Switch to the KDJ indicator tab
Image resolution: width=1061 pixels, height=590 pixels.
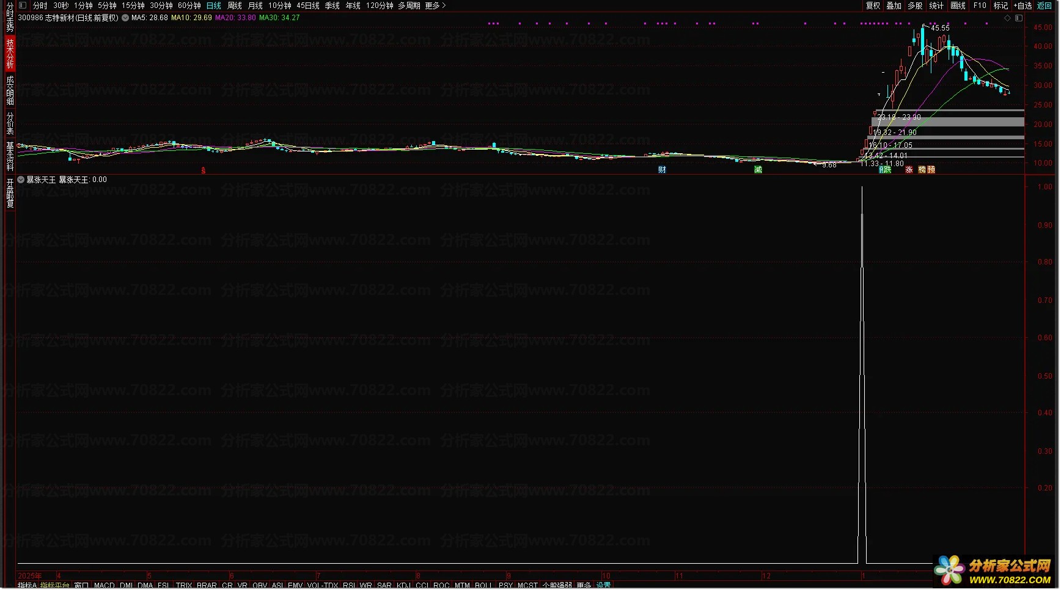(x=403, y=585)
